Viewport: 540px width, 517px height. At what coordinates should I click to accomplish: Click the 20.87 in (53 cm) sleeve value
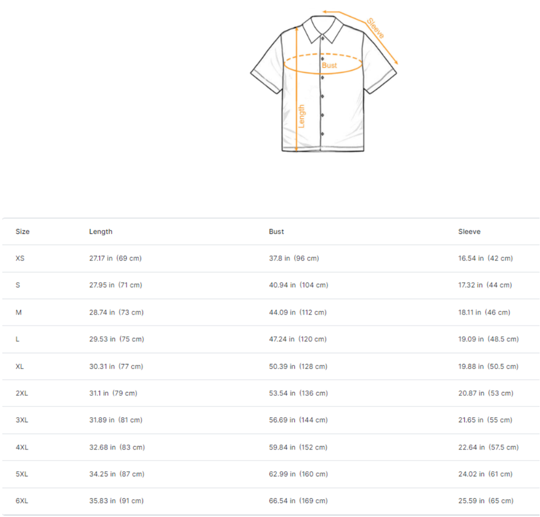click(x=485, y=393)
